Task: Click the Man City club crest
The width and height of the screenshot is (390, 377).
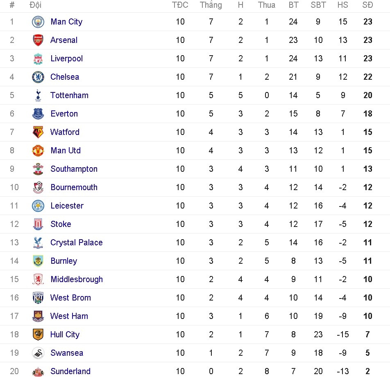Action: 38,22
